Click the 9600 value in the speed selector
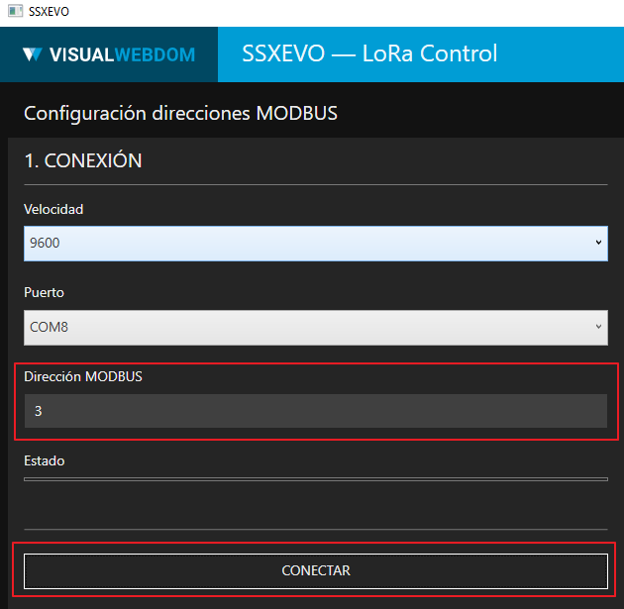 [x=45, y=243]
